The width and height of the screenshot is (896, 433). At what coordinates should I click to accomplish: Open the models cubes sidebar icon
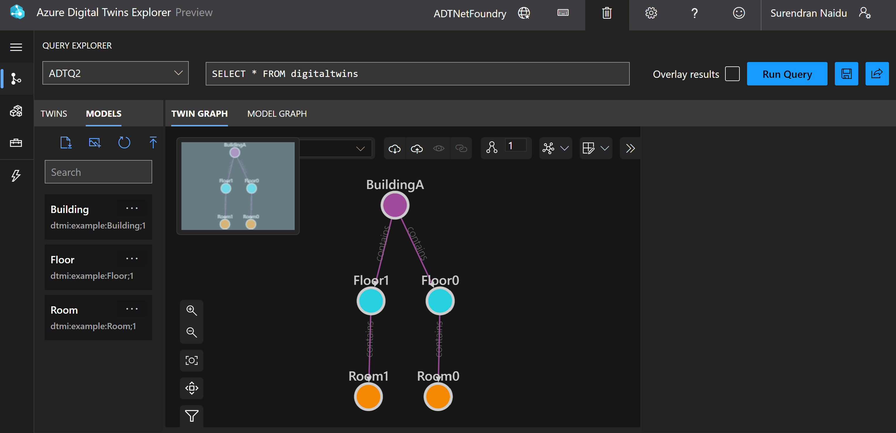click(x=16, y=111)
